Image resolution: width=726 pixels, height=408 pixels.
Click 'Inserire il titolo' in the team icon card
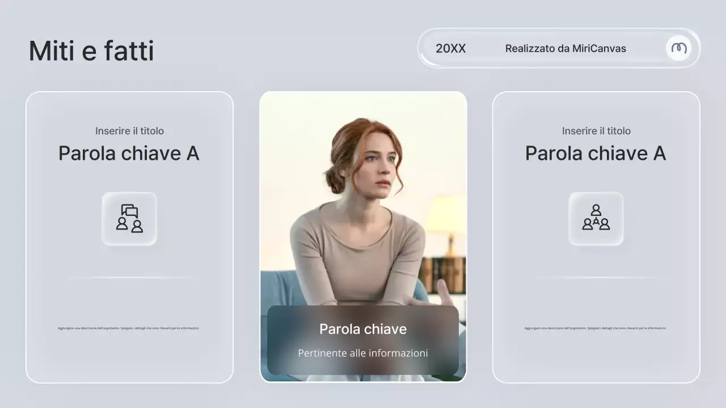coord(596,131)
